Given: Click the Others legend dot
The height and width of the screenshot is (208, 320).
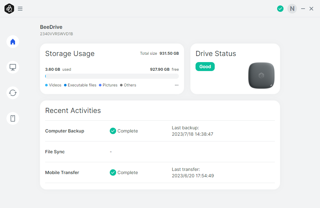Looking at the screenshot, I should [121, 85].
